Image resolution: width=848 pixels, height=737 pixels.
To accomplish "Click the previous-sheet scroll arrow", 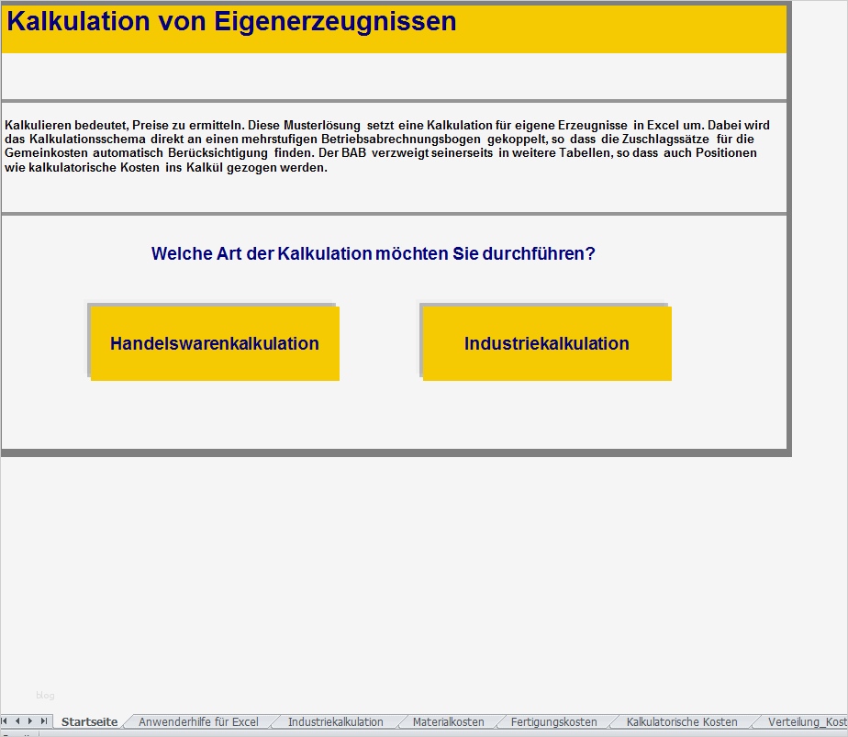I will click(17, 722).
